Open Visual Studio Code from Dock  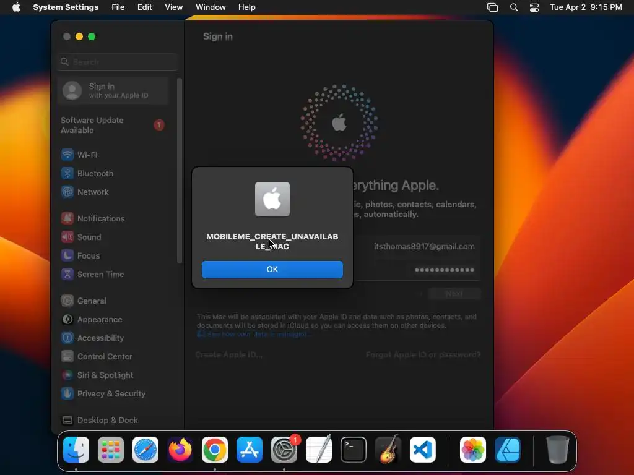(423, 450)
